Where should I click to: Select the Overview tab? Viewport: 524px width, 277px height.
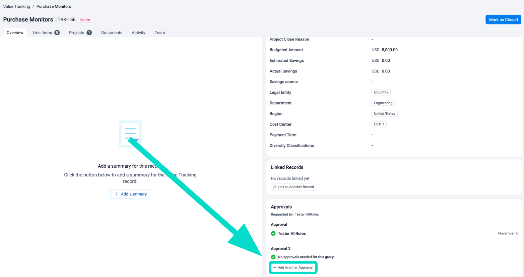click(15, 33)
